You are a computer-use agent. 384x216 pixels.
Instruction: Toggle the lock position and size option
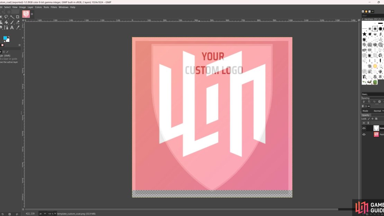pos(373,119)
